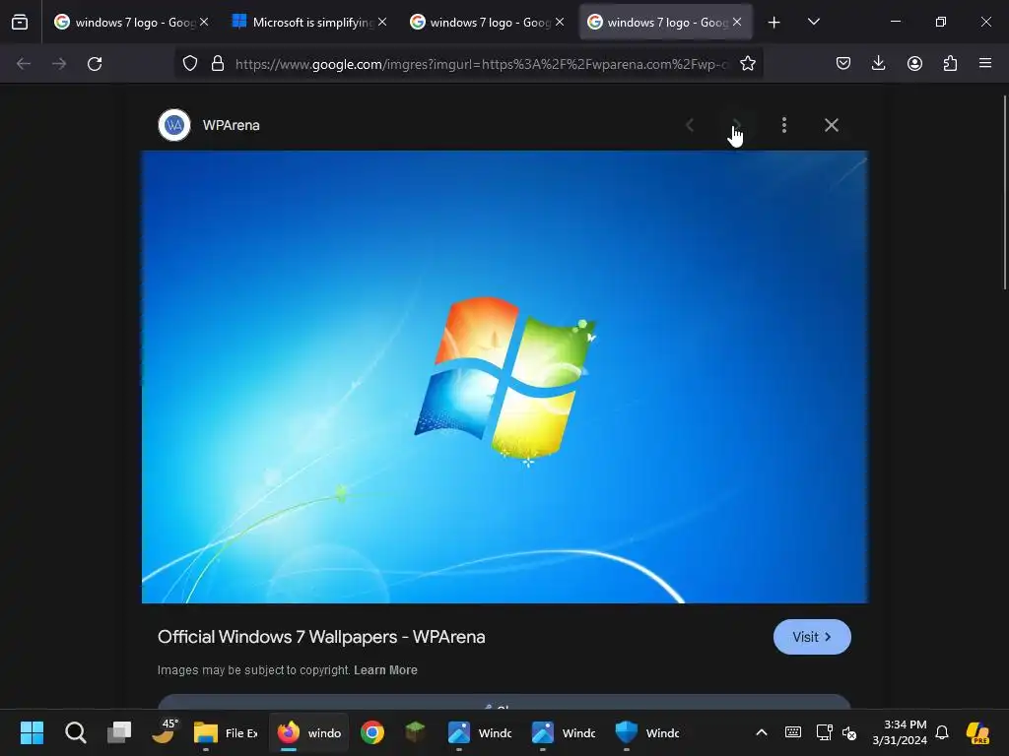Viewport: 1009px width, 756px height.
Task: Open the notifications bell
Action: click(x=942, y=732)
